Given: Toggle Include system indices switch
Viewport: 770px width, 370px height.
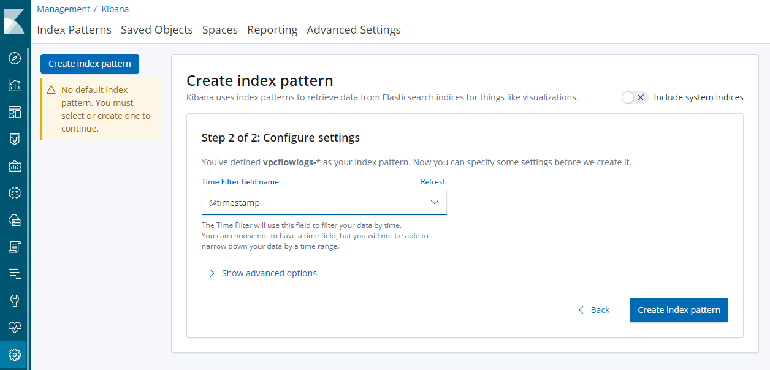Looking at the screenshot, I should [634, 97].
